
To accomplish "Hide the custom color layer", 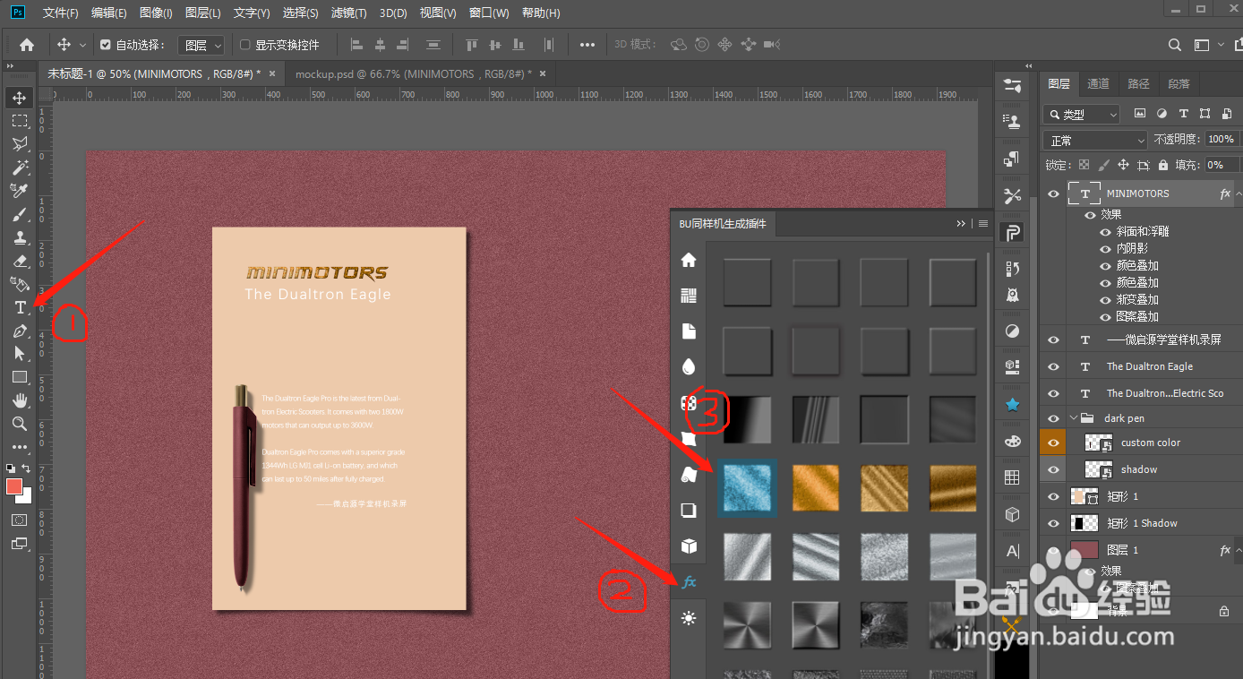I will (1053, 443).
